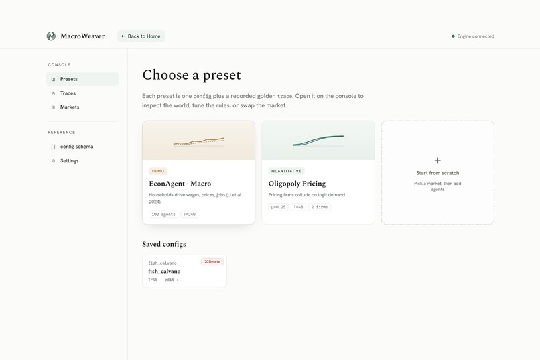
Task: Click the μ=0.25 tag
Action: [x=278, y=207]
